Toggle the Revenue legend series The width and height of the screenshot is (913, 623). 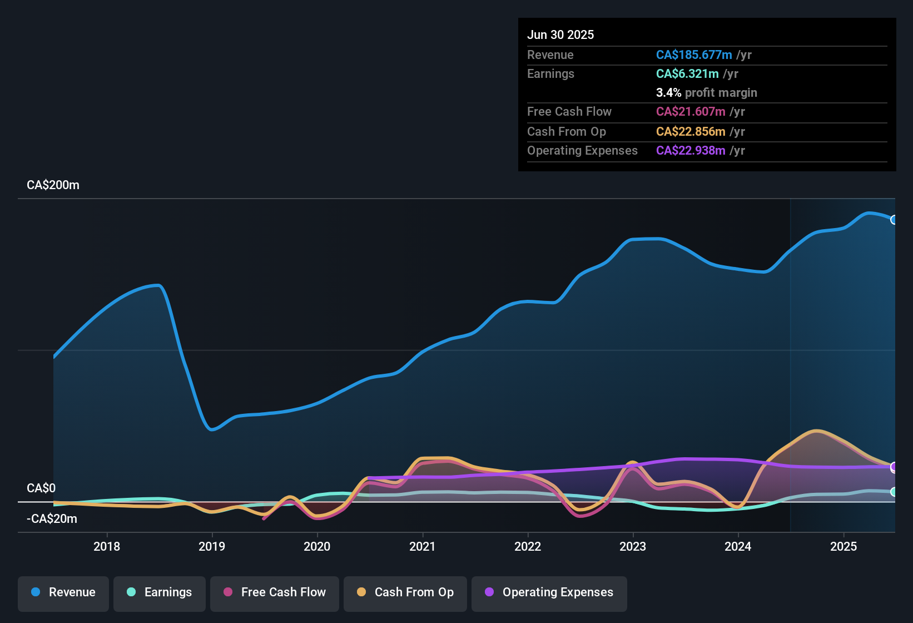pos(63,593)
